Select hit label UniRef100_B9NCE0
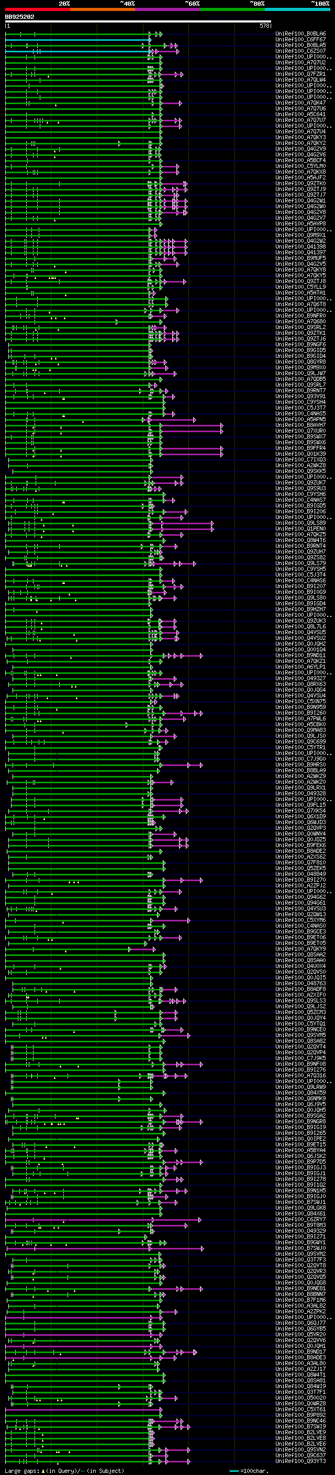 [x=300, y=1029]
